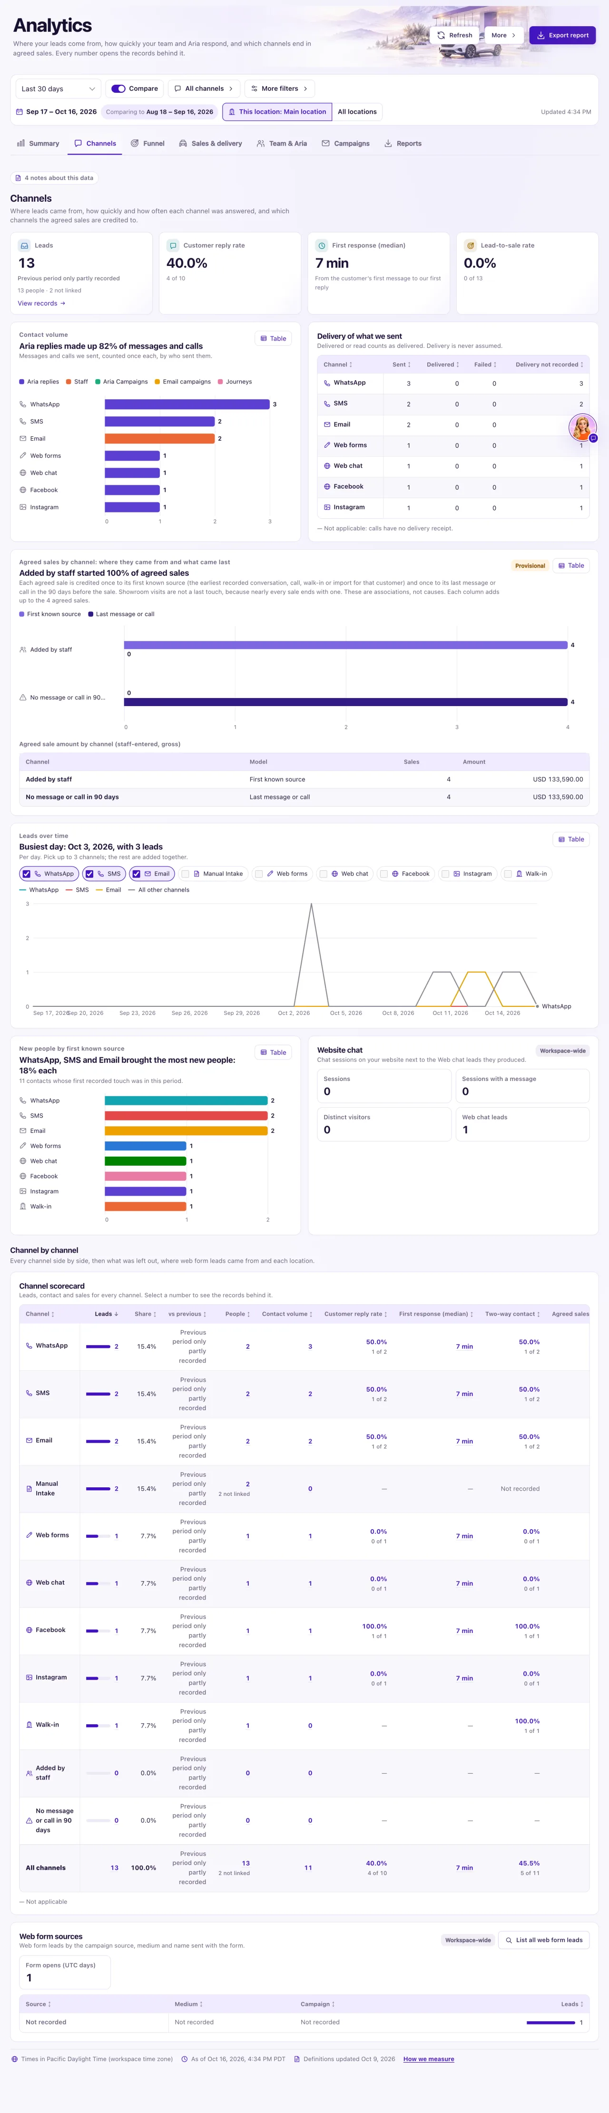Uncheck the WhatsApp channel checkbox
This screenshot has width=609, height=2113.
tap(26, 874)
